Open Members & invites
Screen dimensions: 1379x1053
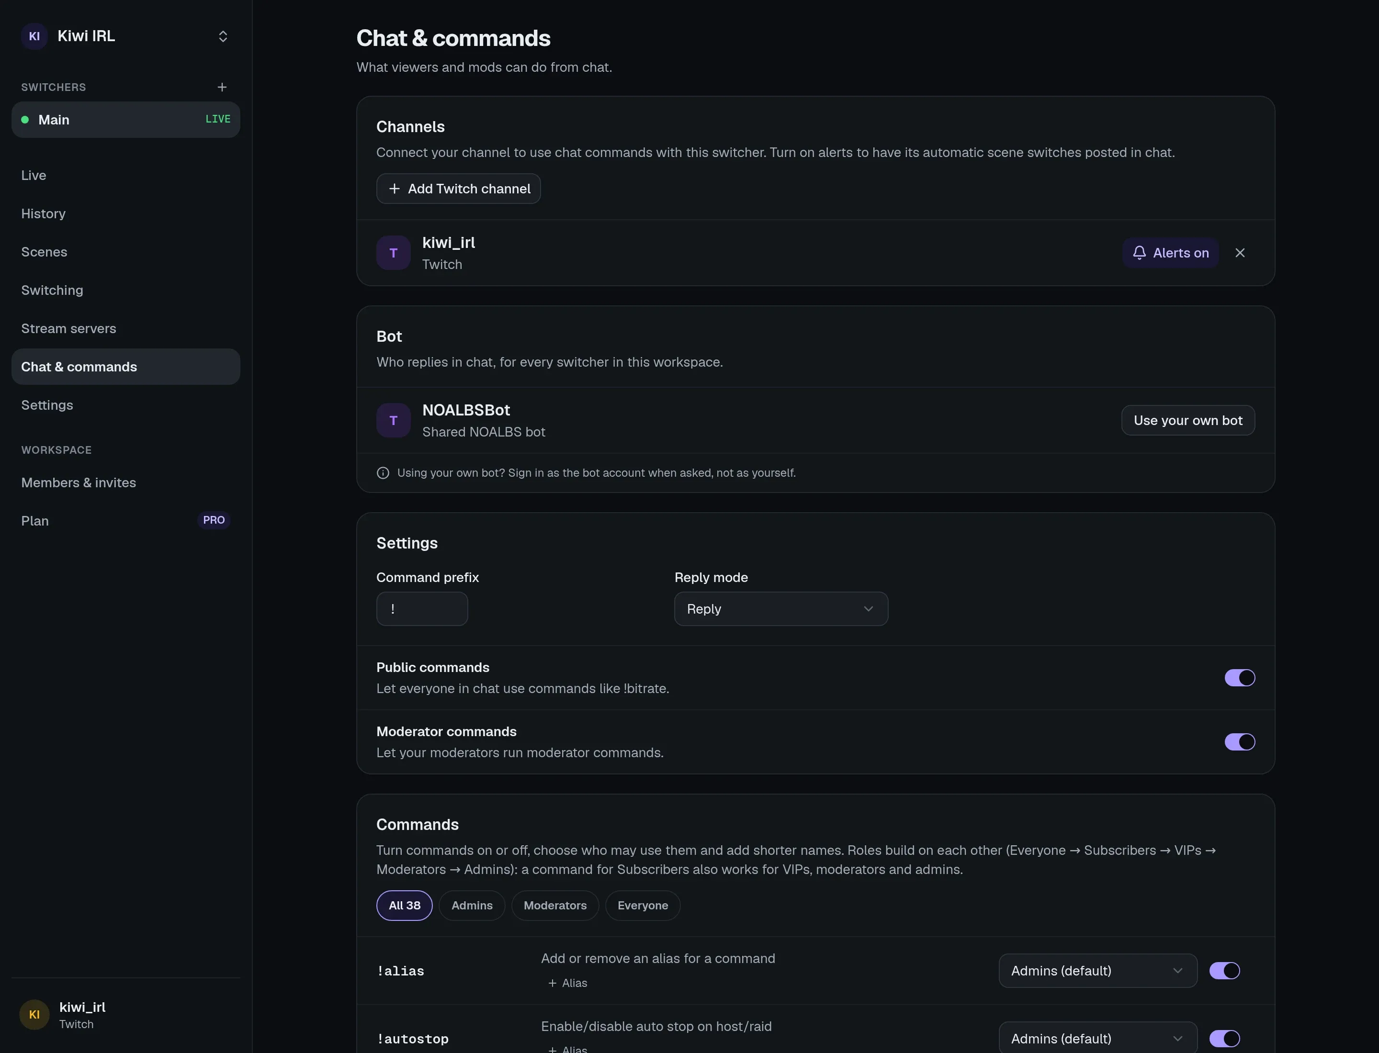click(x=125, y=482)
